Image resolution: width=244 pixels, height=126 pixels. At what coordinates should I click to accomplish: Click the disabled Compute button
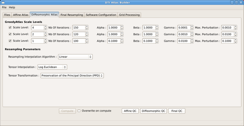pos(67,111)
